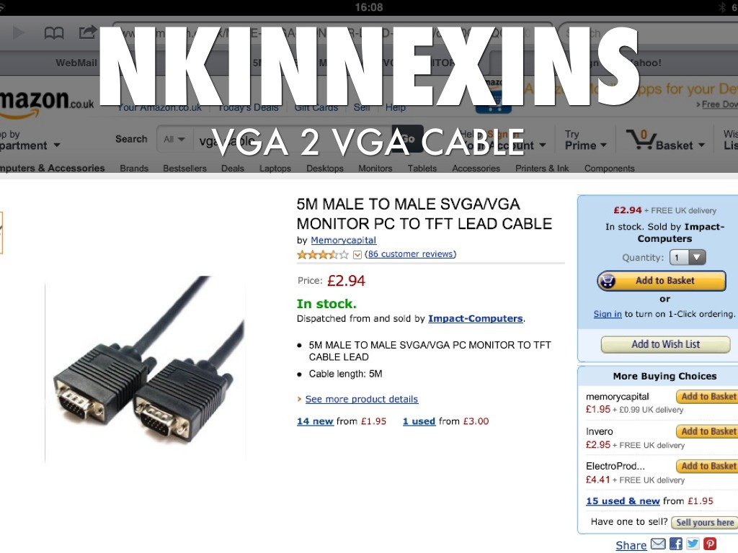
Task: Click the Add to Basket button
Action: tap(662, 281)
